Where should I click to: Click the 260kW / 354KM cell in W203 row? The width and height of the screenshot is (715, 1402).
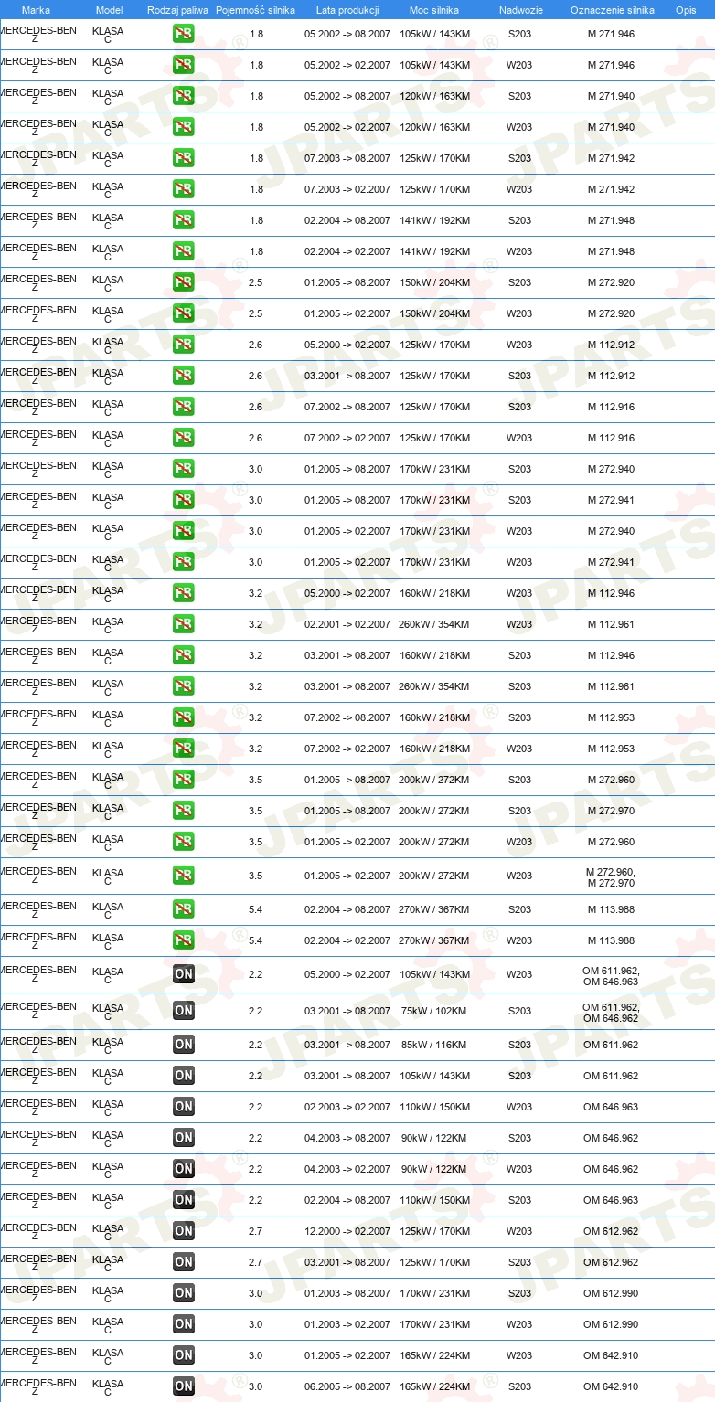point(434,624)
